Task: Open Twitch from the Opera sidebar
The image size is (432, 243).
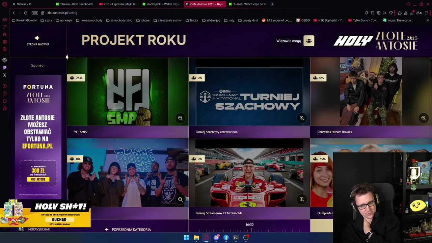Action: pyautogui.click(x=5, y=67)
